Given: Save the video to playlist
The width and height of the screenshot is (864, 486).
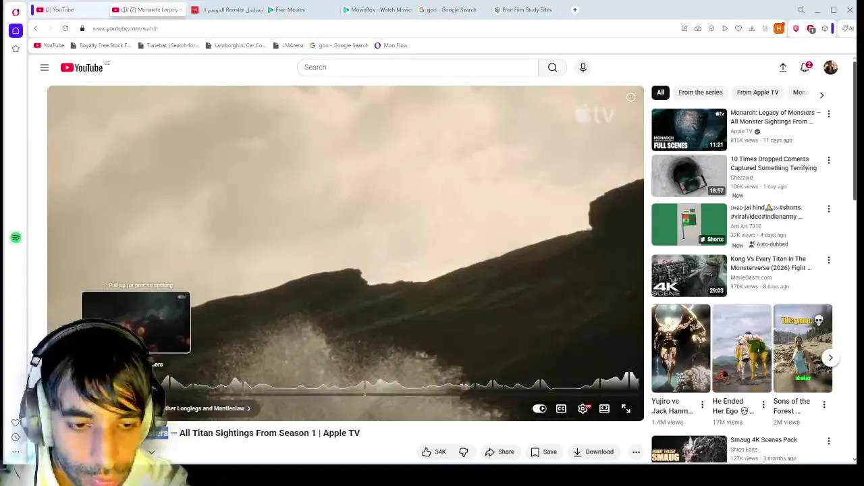Looking at the screenshot, I should (x=543, y=452).
